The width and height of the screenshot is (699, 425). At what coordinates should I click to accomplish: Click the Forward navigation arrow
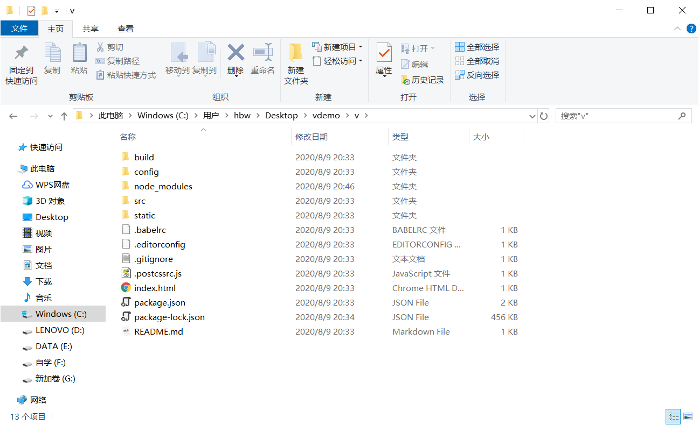[x=33, y=116]
